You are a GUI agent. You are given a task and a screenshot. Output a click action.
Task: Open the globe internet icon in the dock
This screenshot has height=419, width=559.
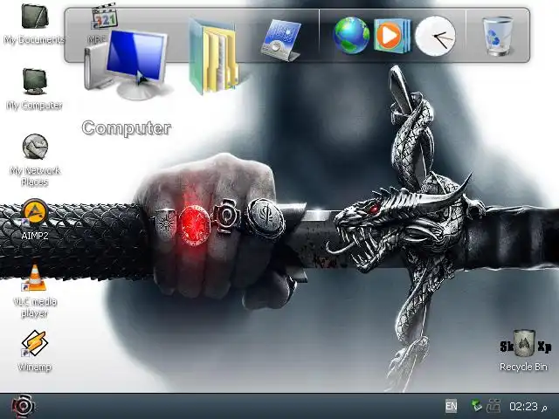pos(351,36)
